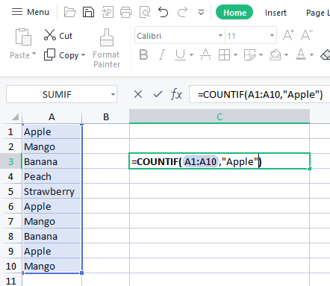
Task: Select row 5 header
Action: tap(10, 191)
